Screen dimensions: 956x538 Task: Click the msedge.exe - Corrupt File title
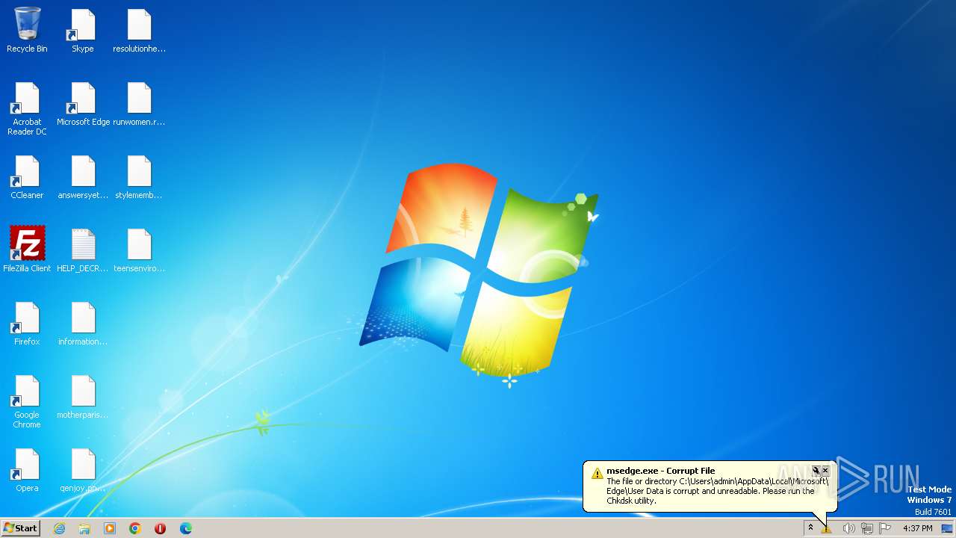(660, 471)
